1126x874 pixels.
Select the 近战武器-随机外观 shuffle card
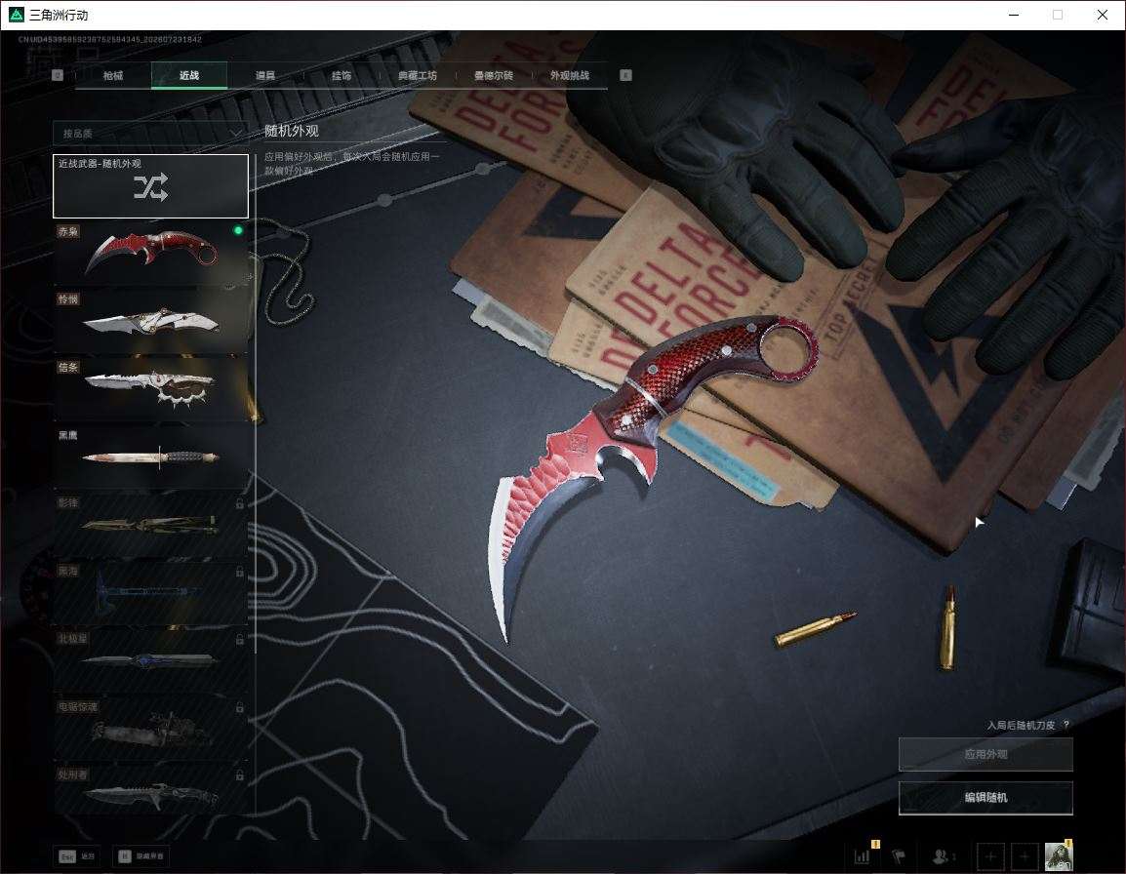[151, 186]
